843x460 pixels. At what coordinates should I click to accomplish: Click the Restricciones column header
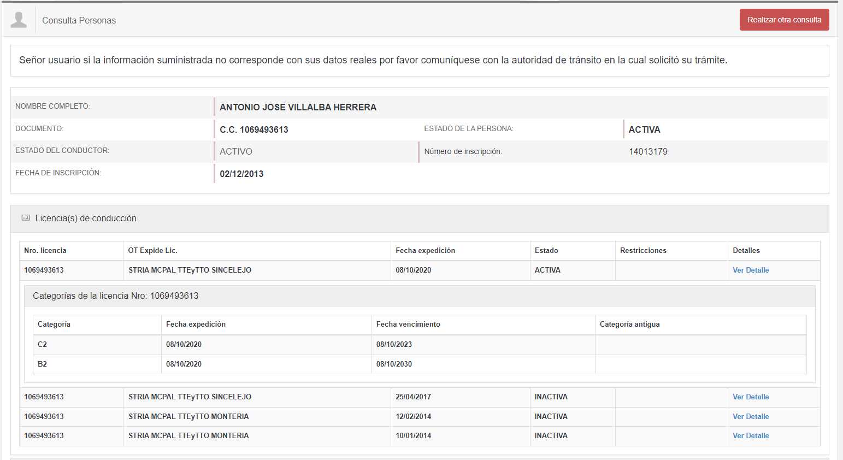click(643, 251)
